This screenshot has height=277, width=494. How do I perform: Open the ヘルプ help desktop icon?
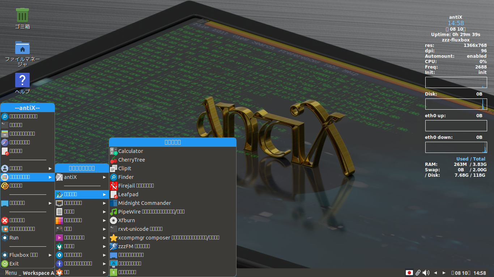point(22,84)
